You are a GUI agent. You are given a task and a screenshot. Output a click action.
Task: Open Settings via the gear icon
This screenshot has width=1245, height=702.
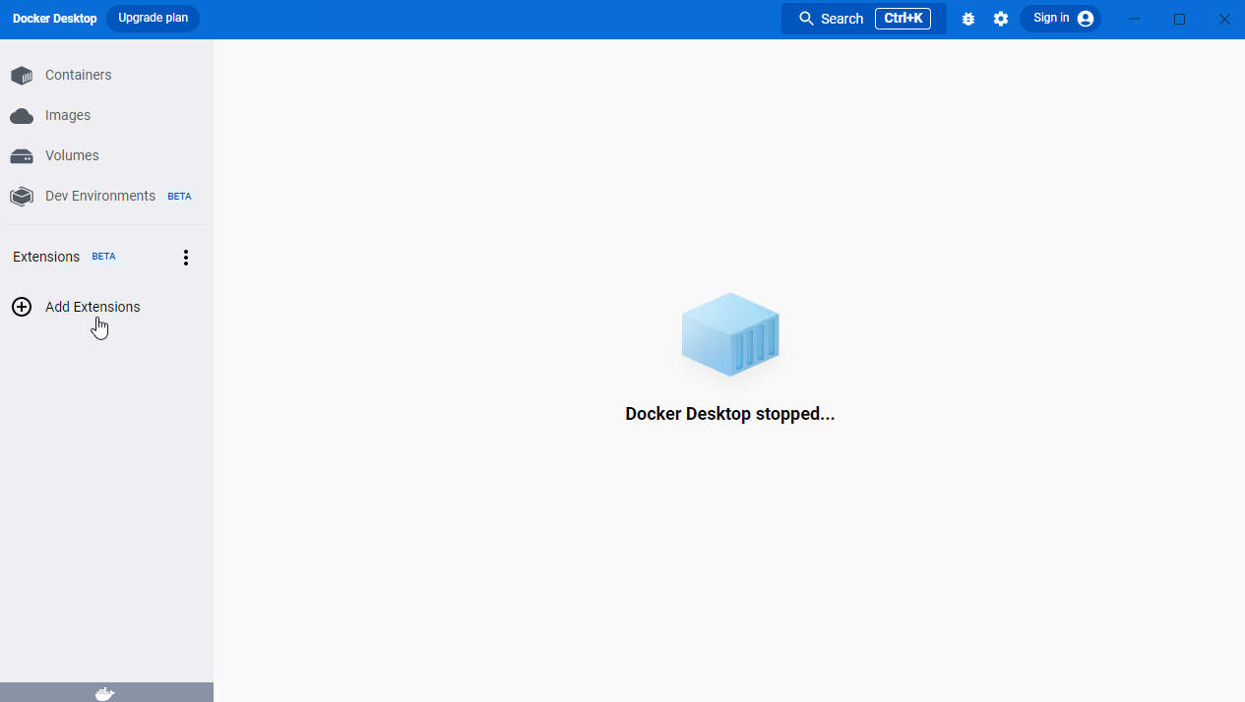click(1001, 19)
